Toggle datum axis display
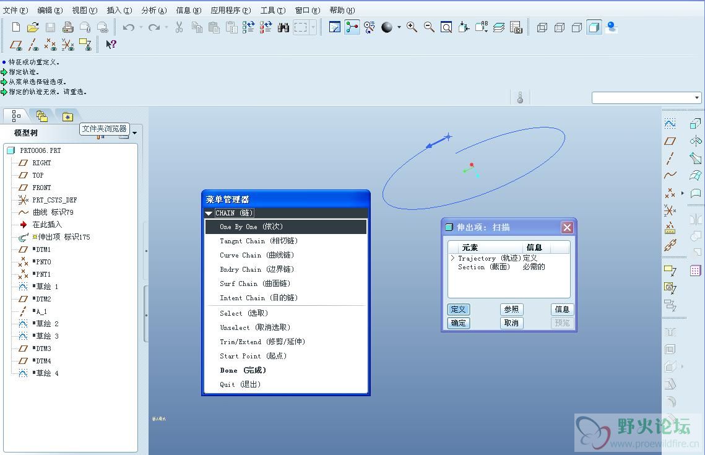 click(x=33, y=45)
